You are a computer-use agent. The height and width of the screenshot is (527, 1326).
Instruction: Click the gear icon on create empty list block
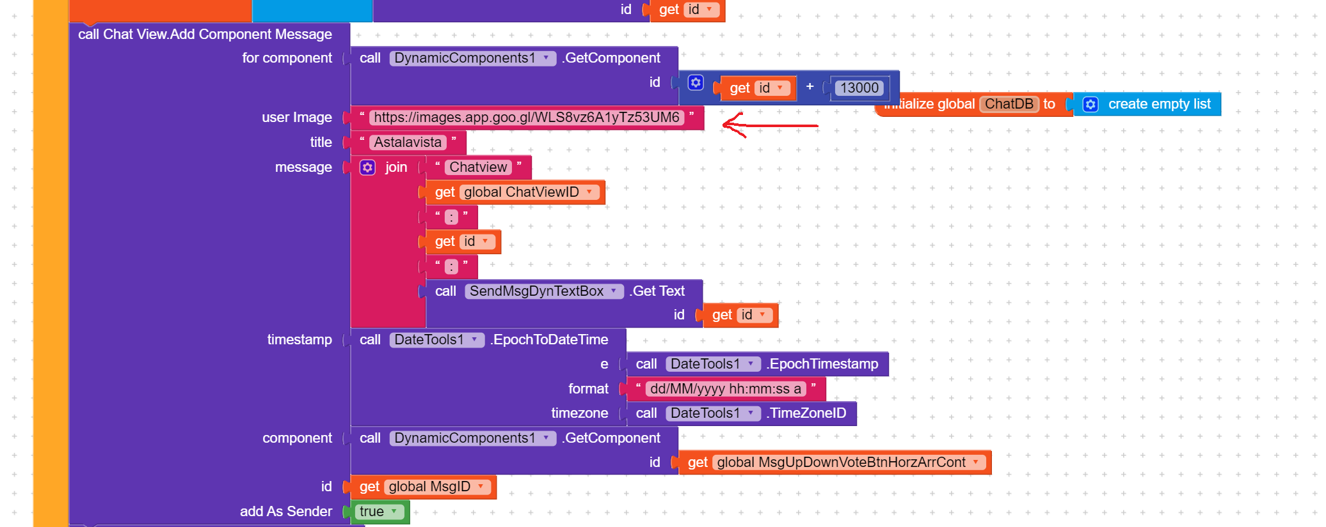[1090, 104]
